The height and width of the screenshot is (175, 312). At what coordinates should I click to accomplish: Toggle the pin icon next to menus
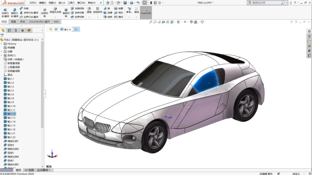pos(101,3)
